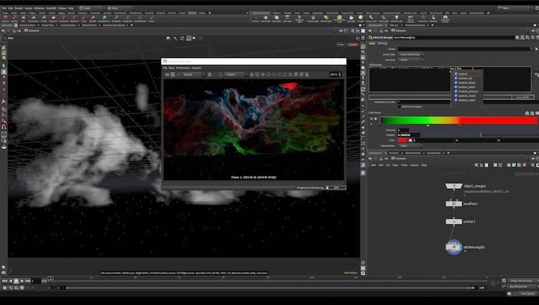Screen dimensions: 539x305
Task: Click crop region icon in Redshift Render View
Action: (220, 74)
